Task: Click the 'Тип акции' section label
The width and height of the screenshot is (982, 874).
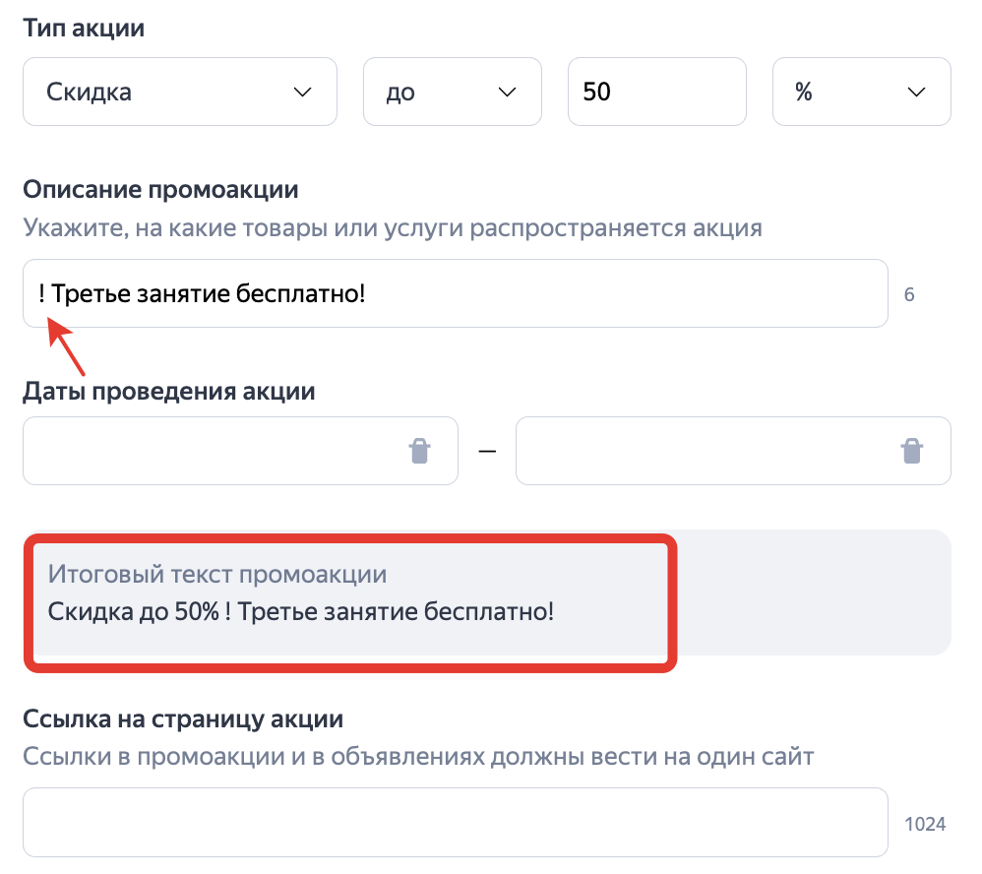Action: [84, 29]
